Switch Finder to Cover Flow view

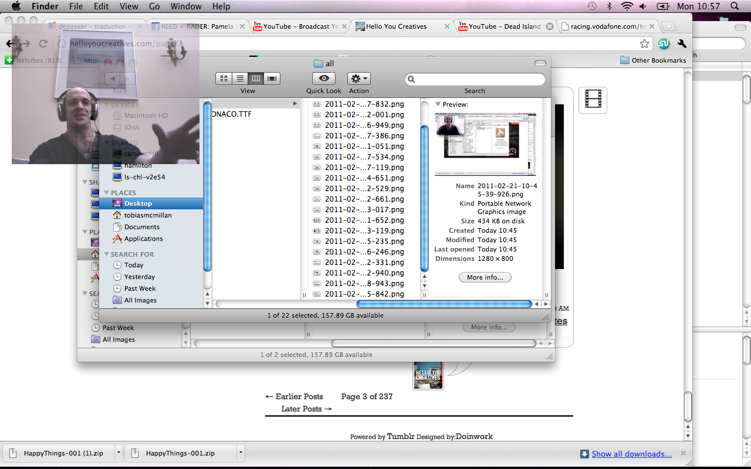tap(272, 79)
